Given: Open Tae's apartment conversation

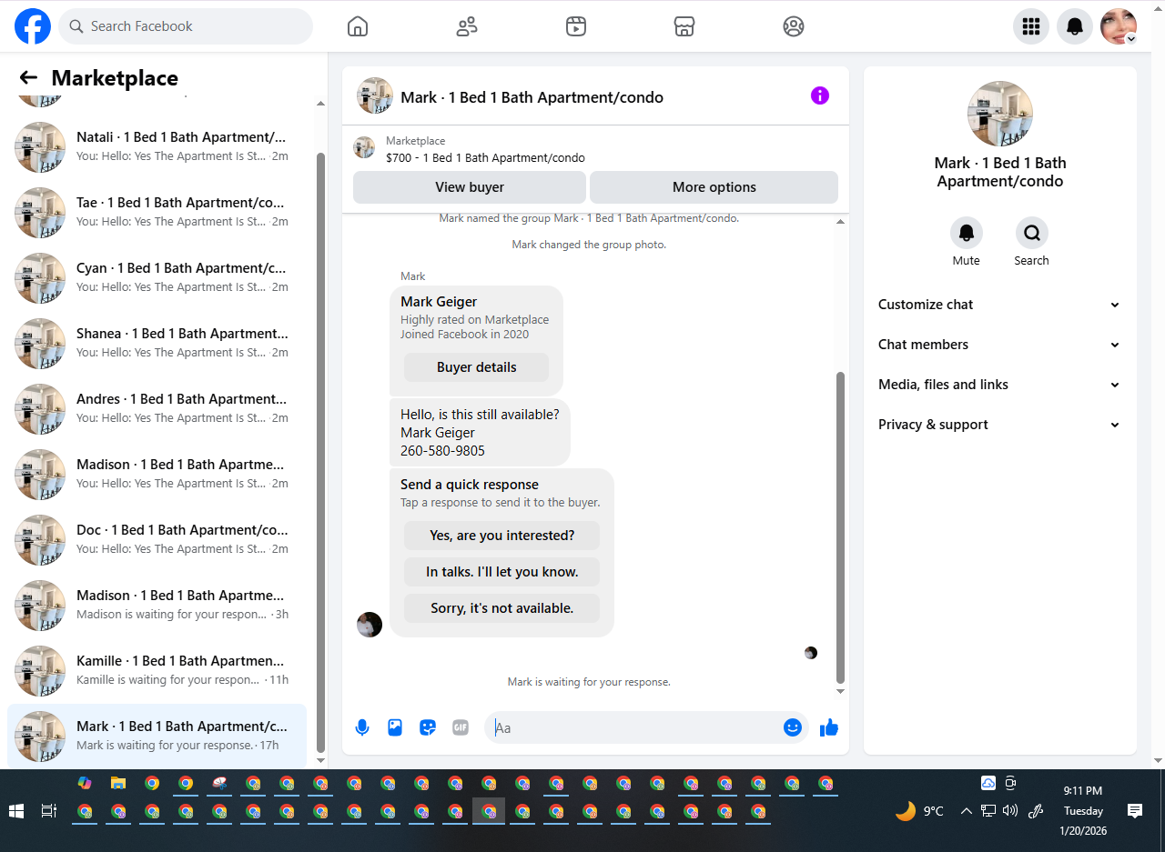Looking at the screenshot, I should pyautogui.click(x=157, y=213).
